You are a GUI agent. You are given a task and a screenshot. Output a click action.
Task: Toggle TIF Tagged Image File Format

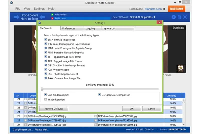45,57
